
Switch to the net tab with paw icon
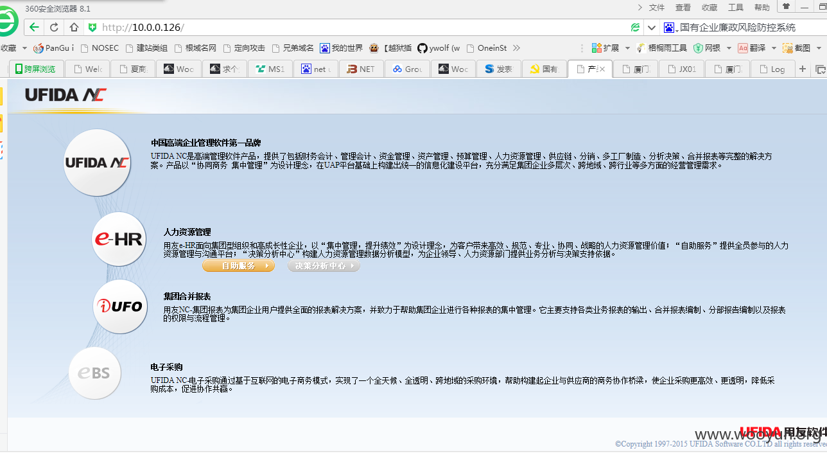click(x=315, y=69)
